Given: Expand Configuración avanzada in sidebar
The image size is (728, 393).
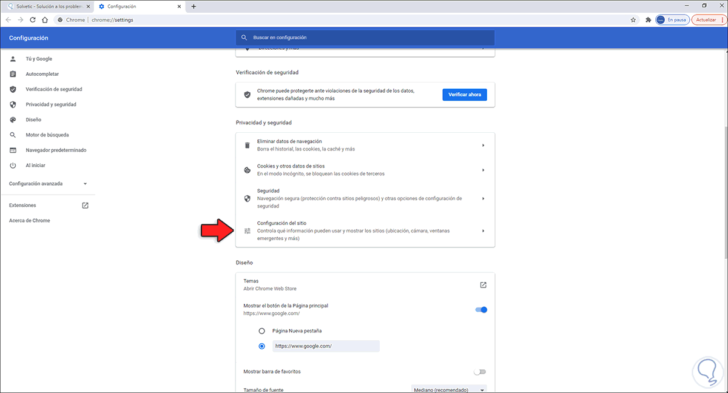Looking at the screenshot, I should point(49,184).
